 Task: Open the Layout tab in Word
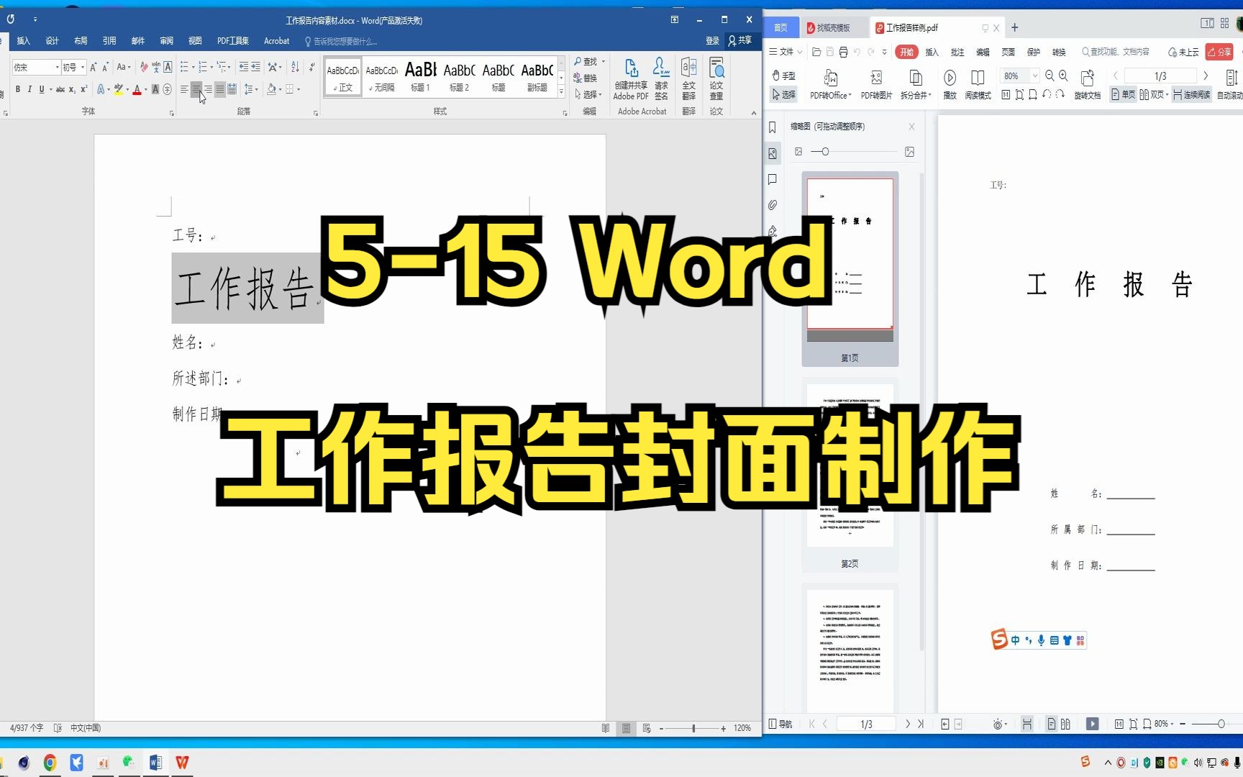[x=81, y=41]
